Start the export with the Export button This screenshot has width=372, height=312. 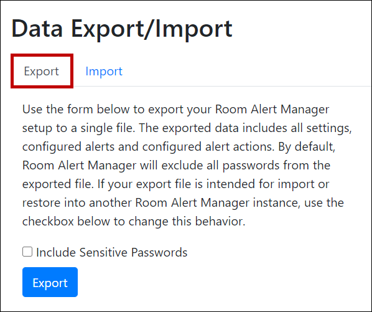pos(50,282)
